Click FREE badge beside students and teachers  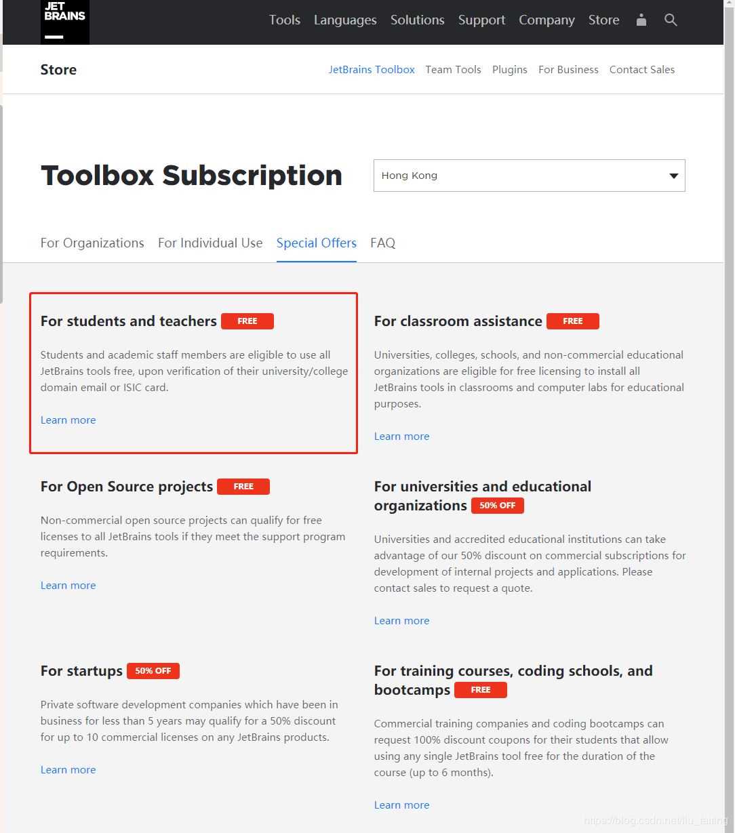tap(247, 321)
